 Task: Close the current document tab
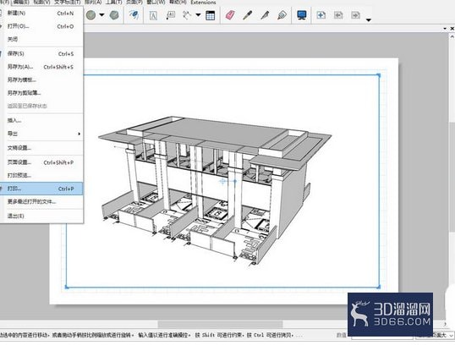click(x=452, y=29)
